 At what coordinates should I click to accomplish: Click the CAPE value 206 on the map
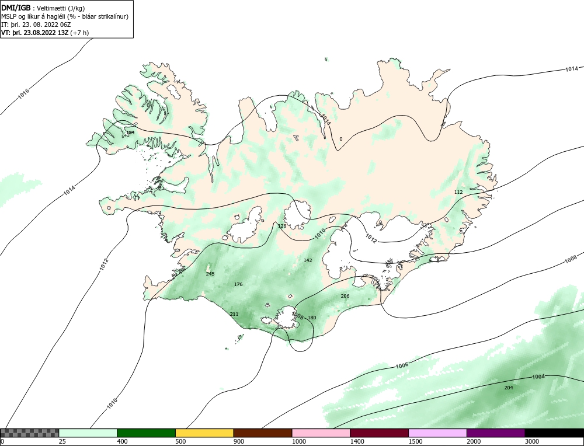[345, 297]
